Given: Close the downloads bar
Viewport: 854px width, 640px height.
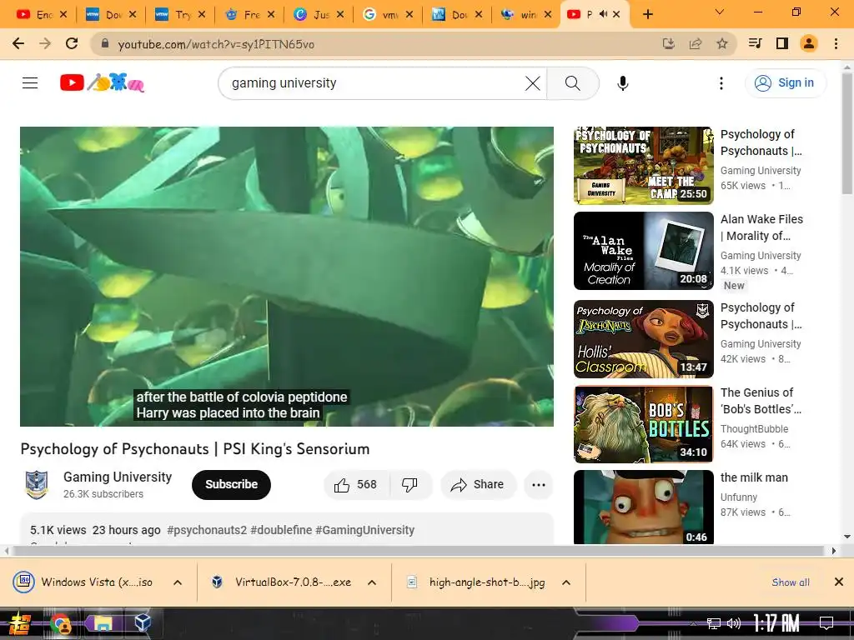Looking at the screenshot, I should click(839, 582).
